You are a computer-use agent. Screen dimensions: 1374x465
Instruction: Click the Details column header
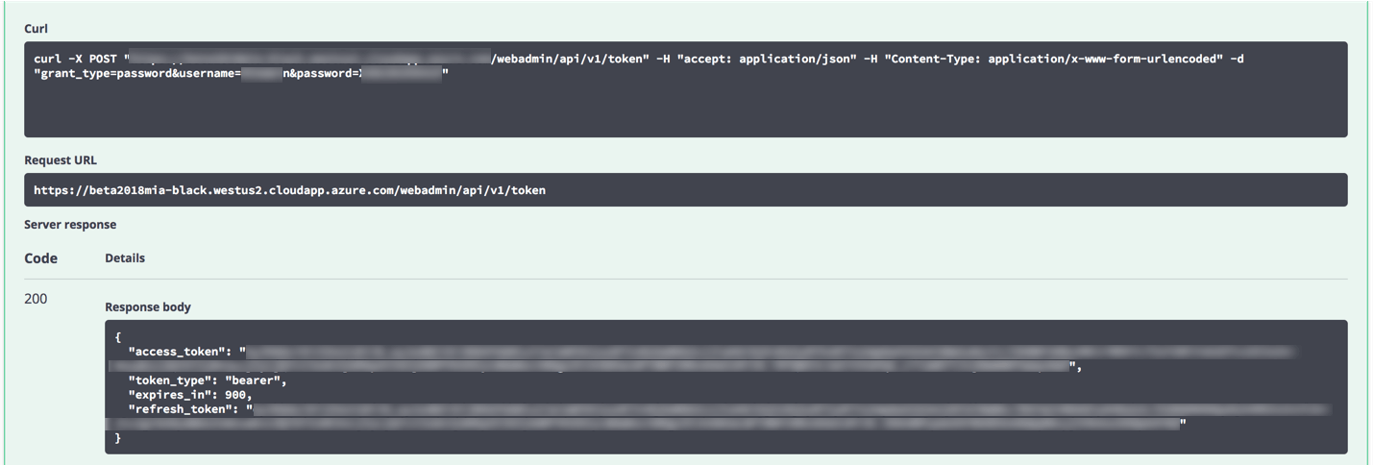(x=125, y=258)
